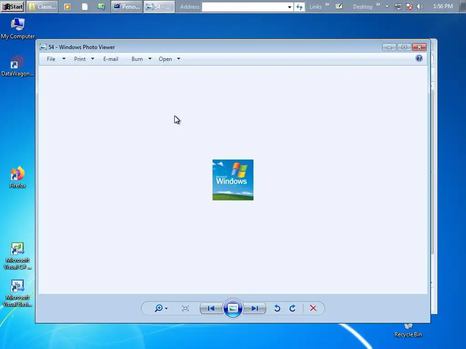The width and height of the screenshot is (466, 349).
Task: Click the Address bar input field
Action: 244,7
